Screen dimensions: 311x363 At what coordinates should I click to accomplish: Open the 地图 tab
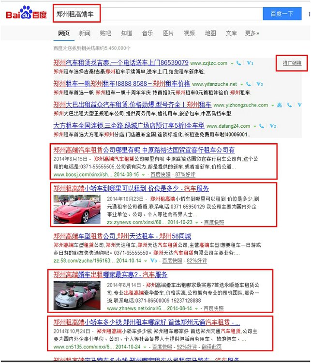[210, 33]
